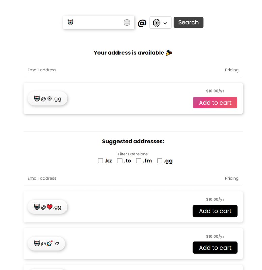
Task: Click the emoji picker smiley icon
Action: [127, 23]
